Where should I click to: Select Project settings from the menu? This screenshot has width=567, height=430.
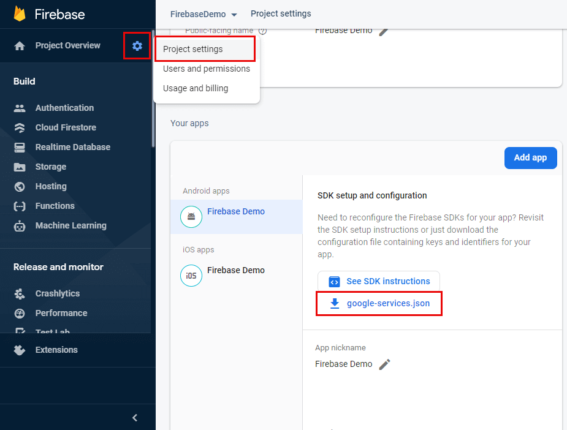pyautogui.click(x=205, y=49)
